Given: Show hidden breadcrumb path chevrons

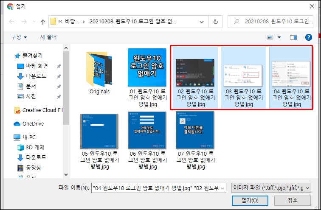Looking at the screenshot, I should tap(60, 22).
